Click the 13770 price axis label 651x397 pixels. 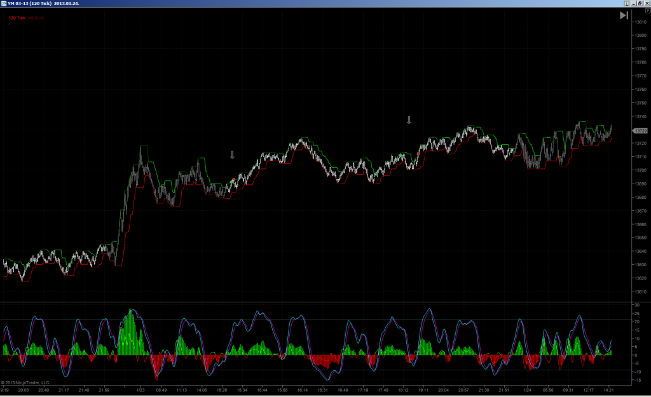[x=641, y=76]
